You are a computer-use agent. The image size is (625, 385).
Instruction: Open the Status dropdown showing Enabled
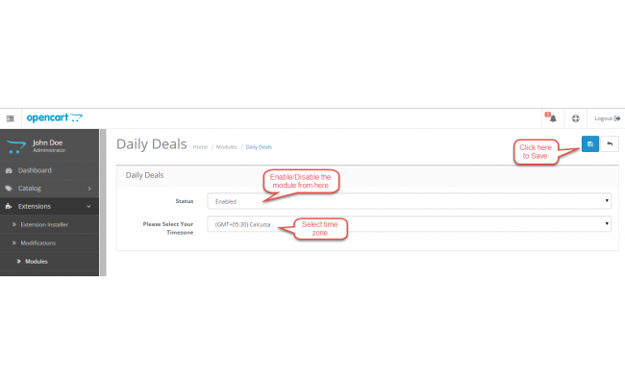(409, 201)
